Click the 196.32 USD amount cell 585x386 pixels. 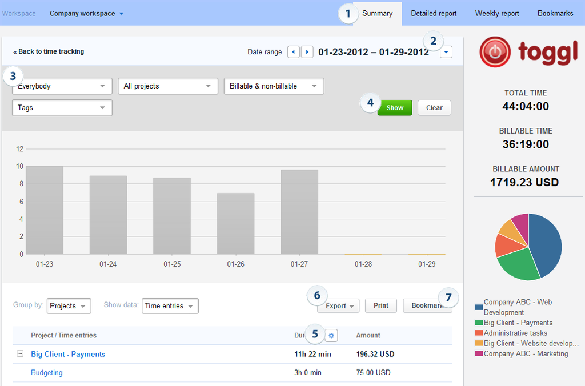[375, 354]
